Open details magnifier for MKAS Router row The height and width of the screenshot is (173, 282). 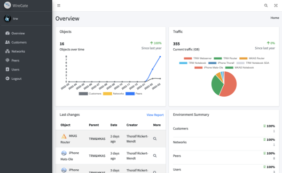click(x=155, y=139)
